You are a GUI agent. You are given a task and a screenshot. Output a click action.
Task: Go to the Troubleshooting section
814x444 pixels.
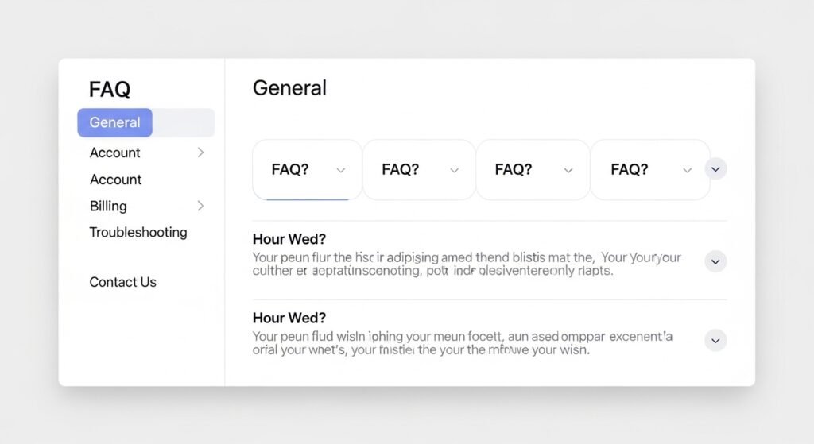(x=138, y=232)
